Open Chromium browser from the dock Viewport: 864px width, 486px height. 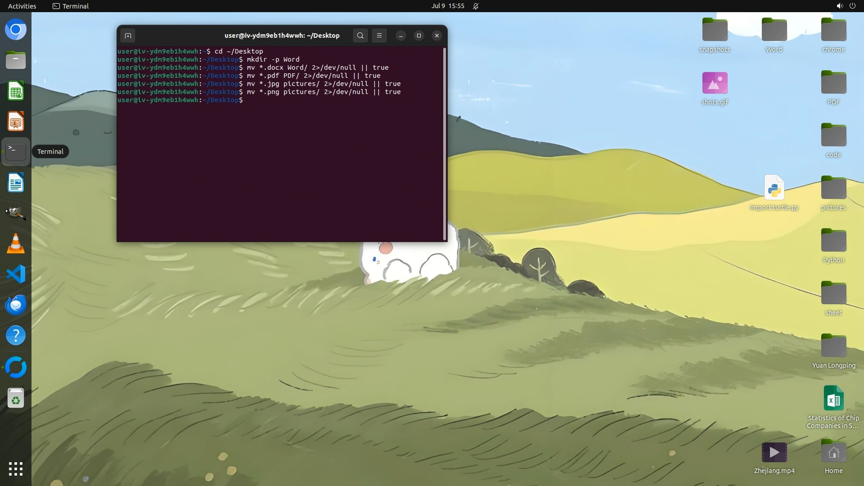tap(16, 30)
